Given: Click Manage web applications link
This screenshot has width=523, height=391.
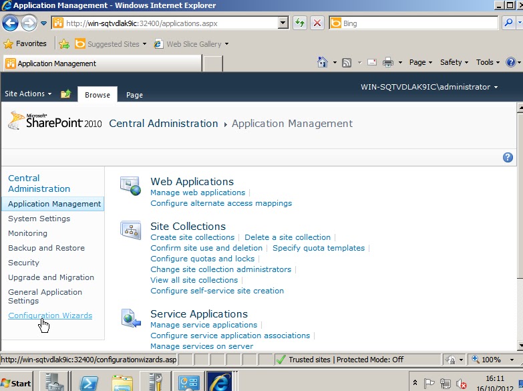Looking at the screenshot, I should click(198, 192).
